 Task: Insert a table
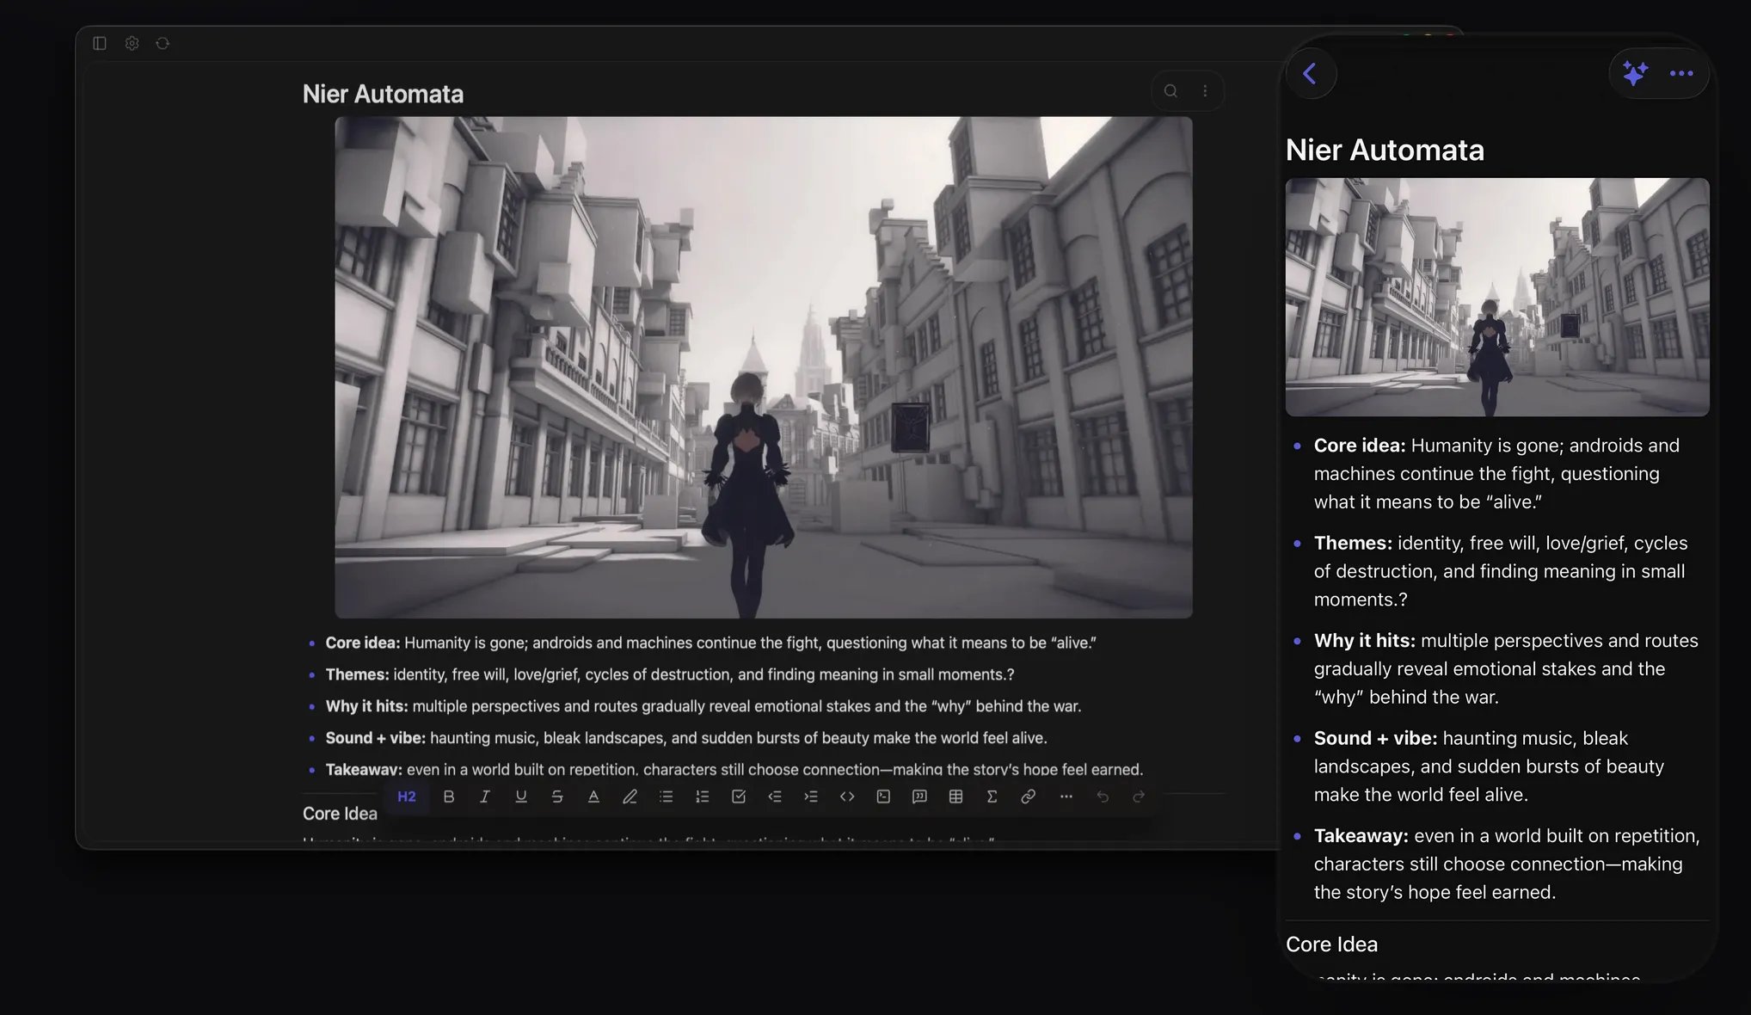[x=955, y=797]
